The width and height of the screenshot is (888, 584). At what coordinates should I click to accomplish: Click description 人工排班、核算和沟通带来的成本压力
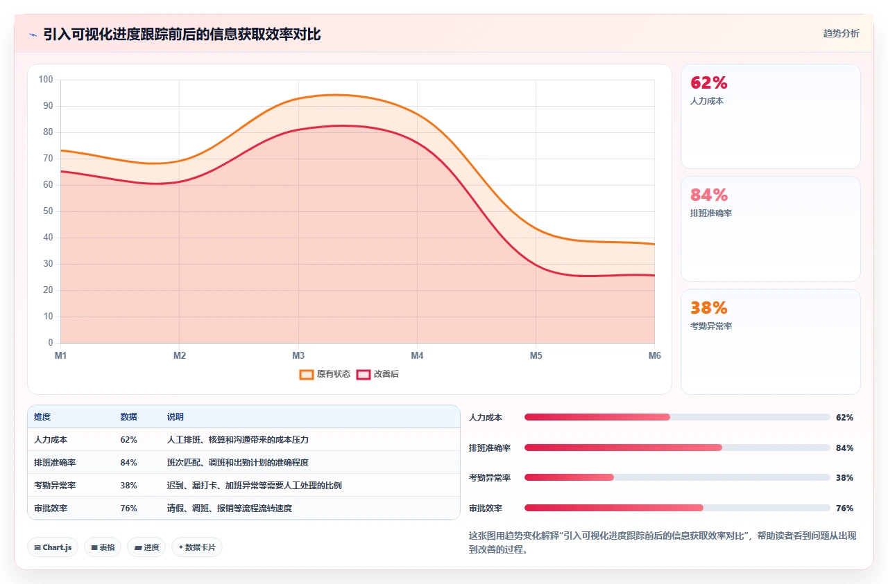238,440
